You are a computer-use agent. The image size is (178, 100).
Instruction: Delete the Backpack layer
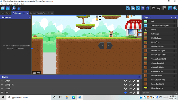point(138,85)
